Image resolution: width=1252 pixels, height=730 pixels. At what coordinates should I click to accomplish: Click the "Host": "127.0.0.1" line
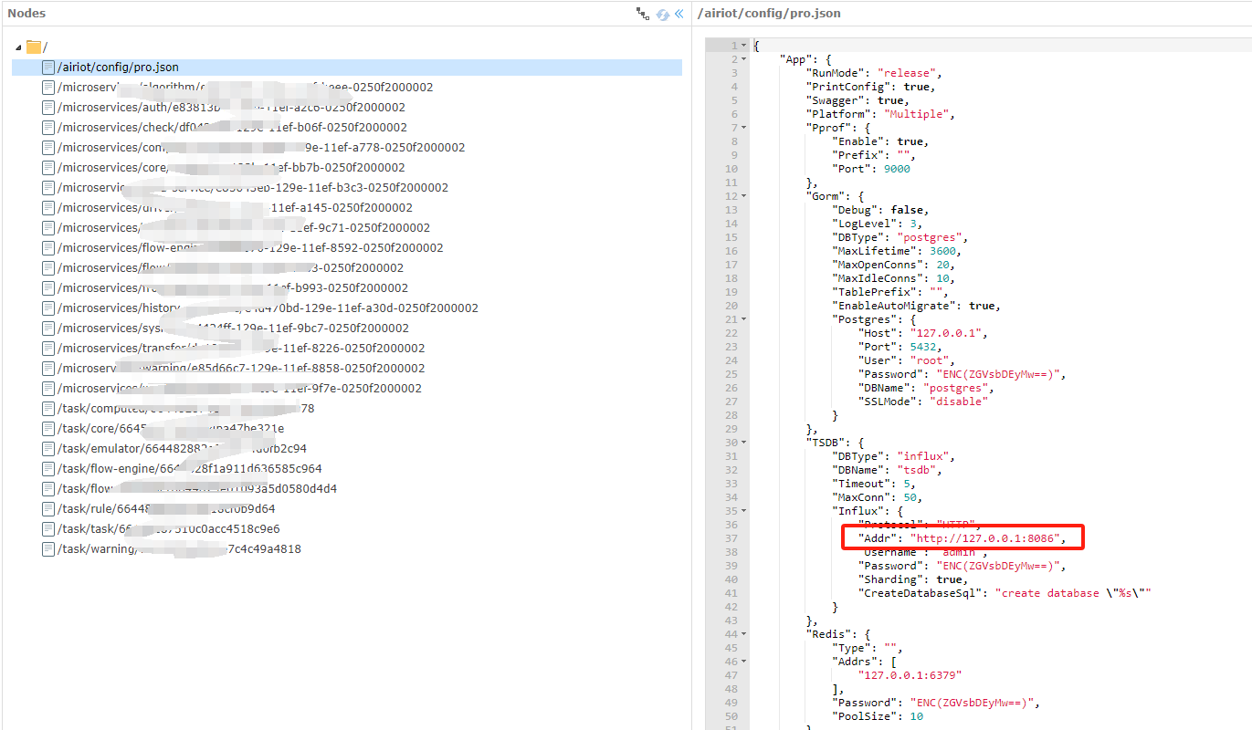point(923,333)
